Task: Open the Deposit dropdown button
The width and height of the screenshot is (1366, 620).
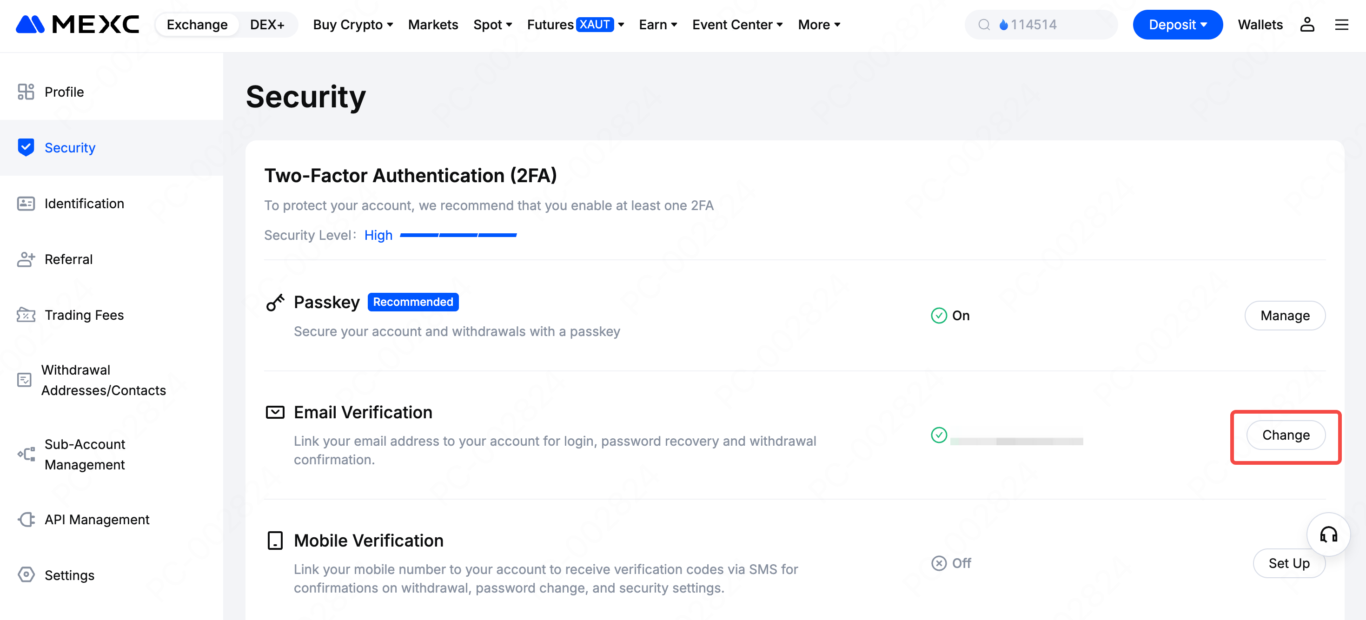Action: (1177, 24)
